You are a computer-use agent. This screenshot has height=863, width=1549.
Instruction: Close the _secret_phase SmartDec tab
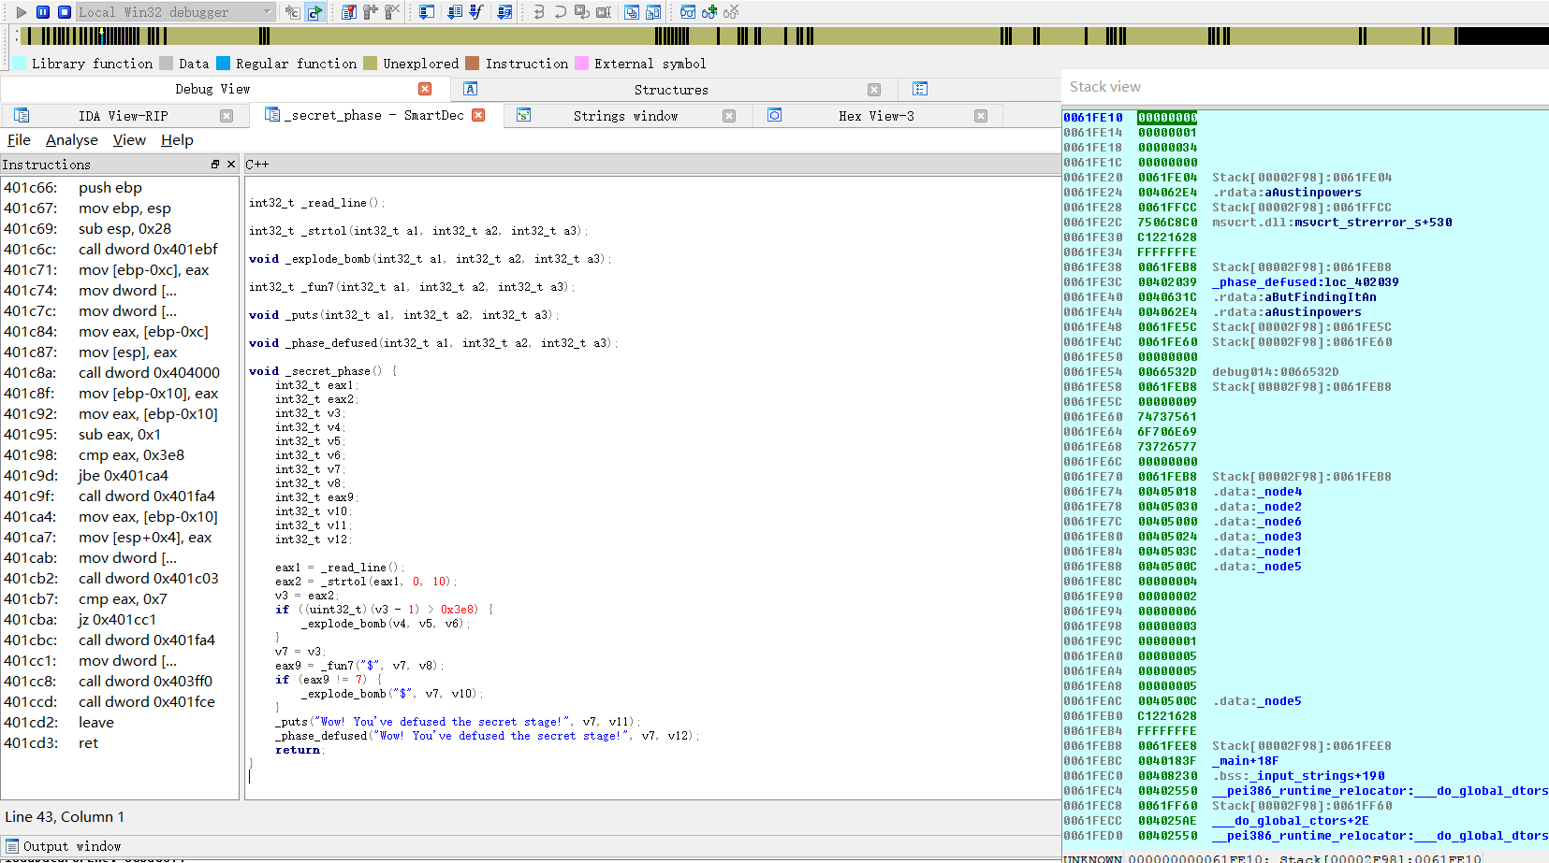click(x=478, y=115)
